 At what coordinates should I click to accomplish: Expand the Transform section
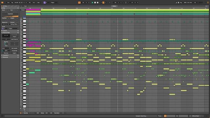pos(10,55)
